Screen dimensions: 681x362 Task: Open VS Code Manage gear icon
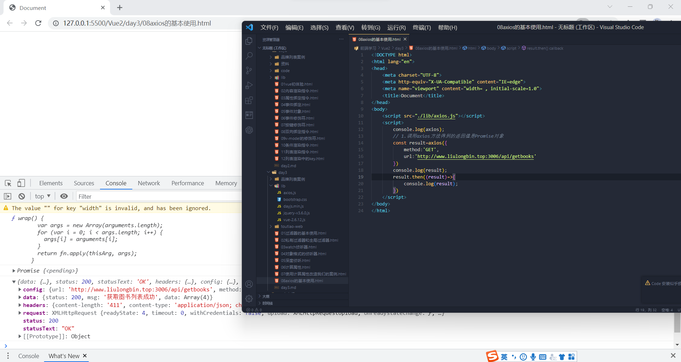249,298
